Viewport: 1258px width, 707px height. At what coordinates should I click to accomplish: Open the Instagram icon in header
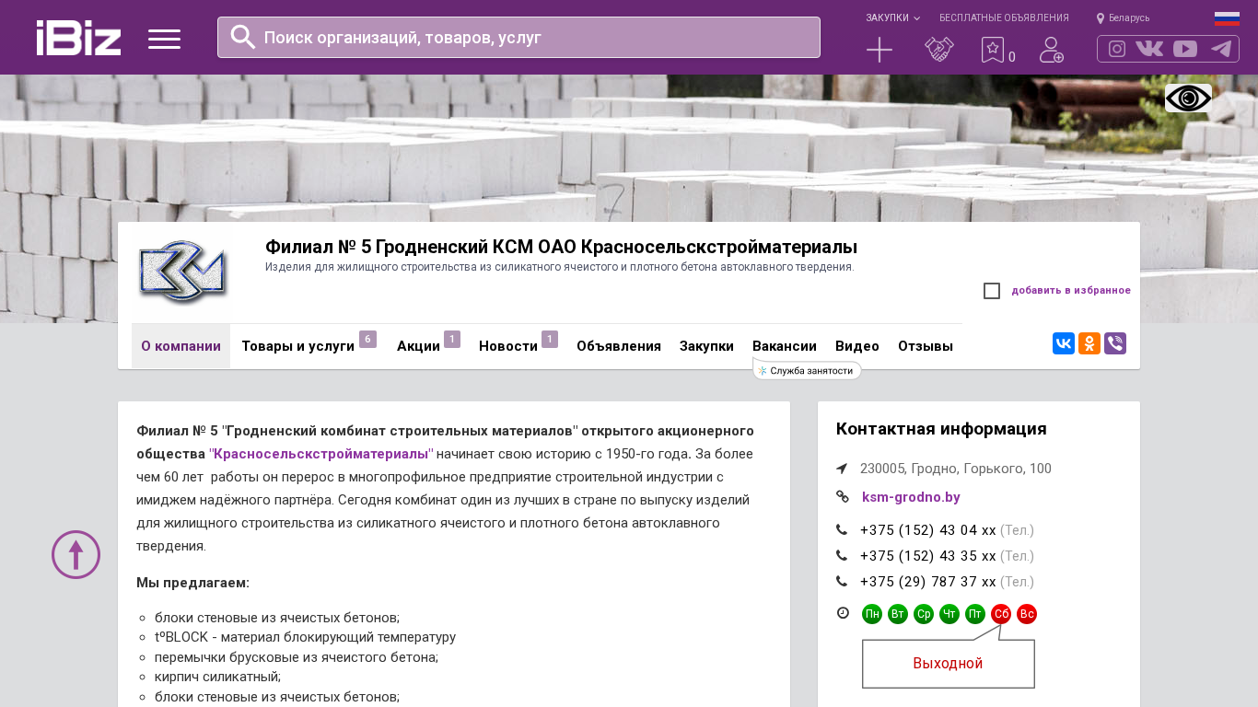(x=1117, y=49)
